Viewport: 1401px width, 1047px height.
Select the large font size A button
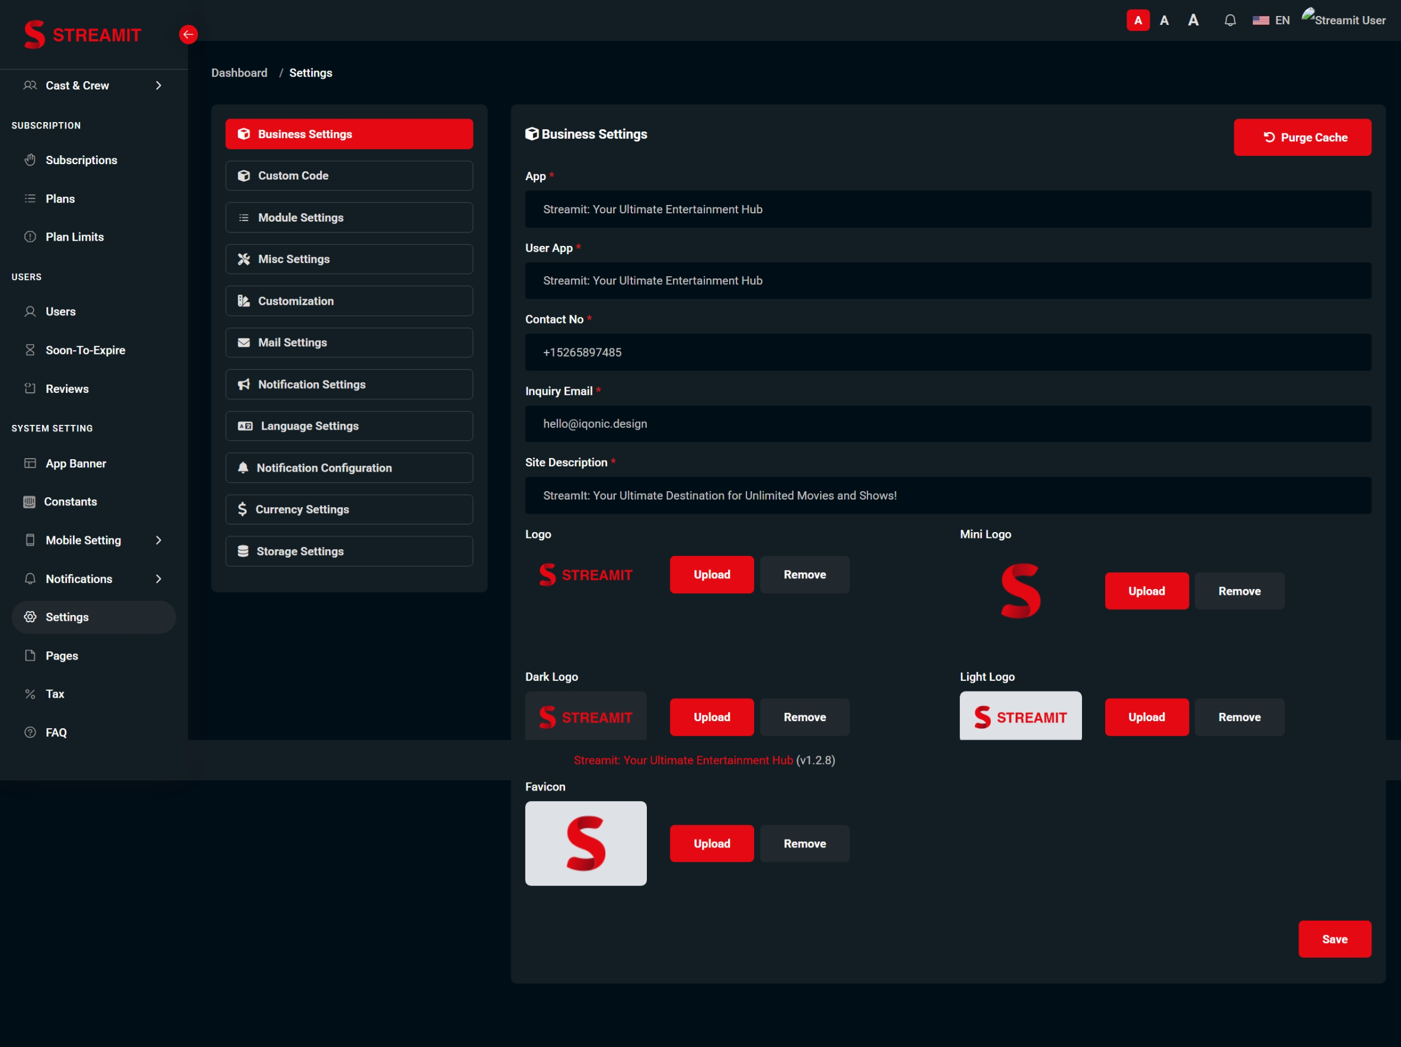point(1193,20)
